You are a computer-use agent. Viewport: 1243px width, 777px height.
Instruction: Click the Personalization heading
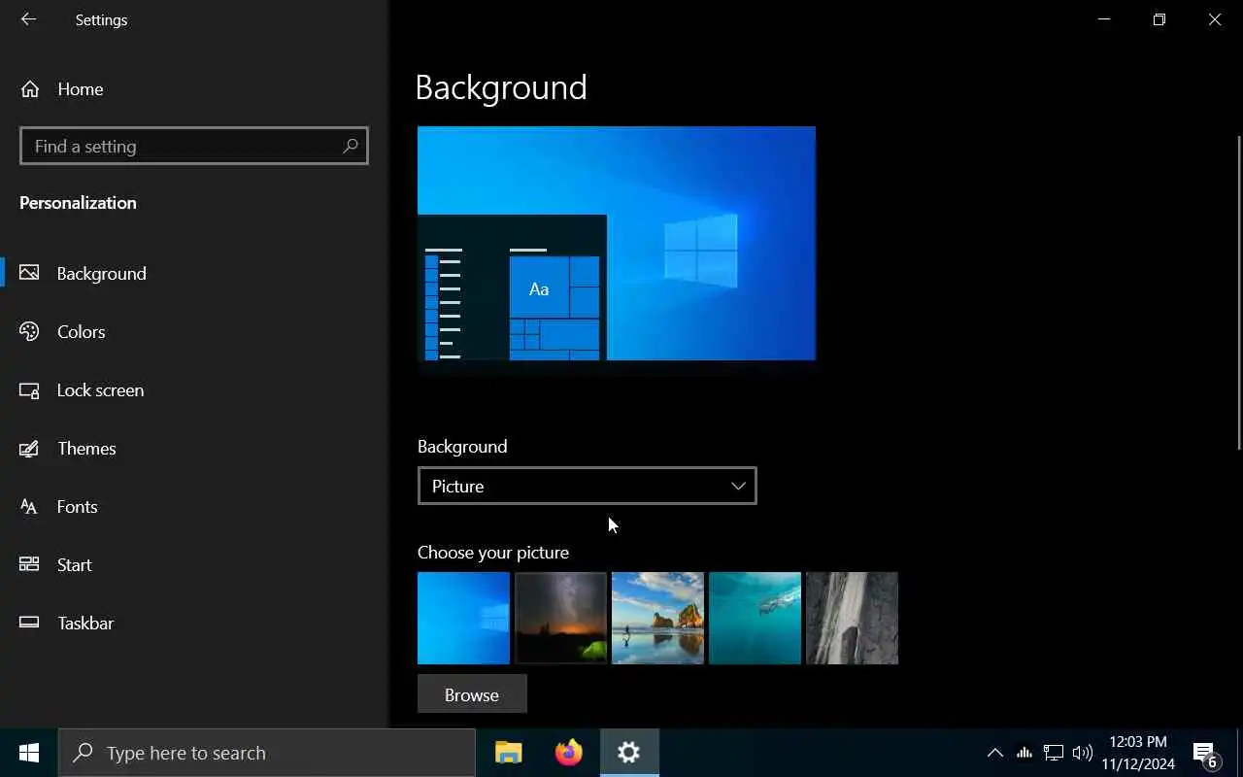click(78, 203)
